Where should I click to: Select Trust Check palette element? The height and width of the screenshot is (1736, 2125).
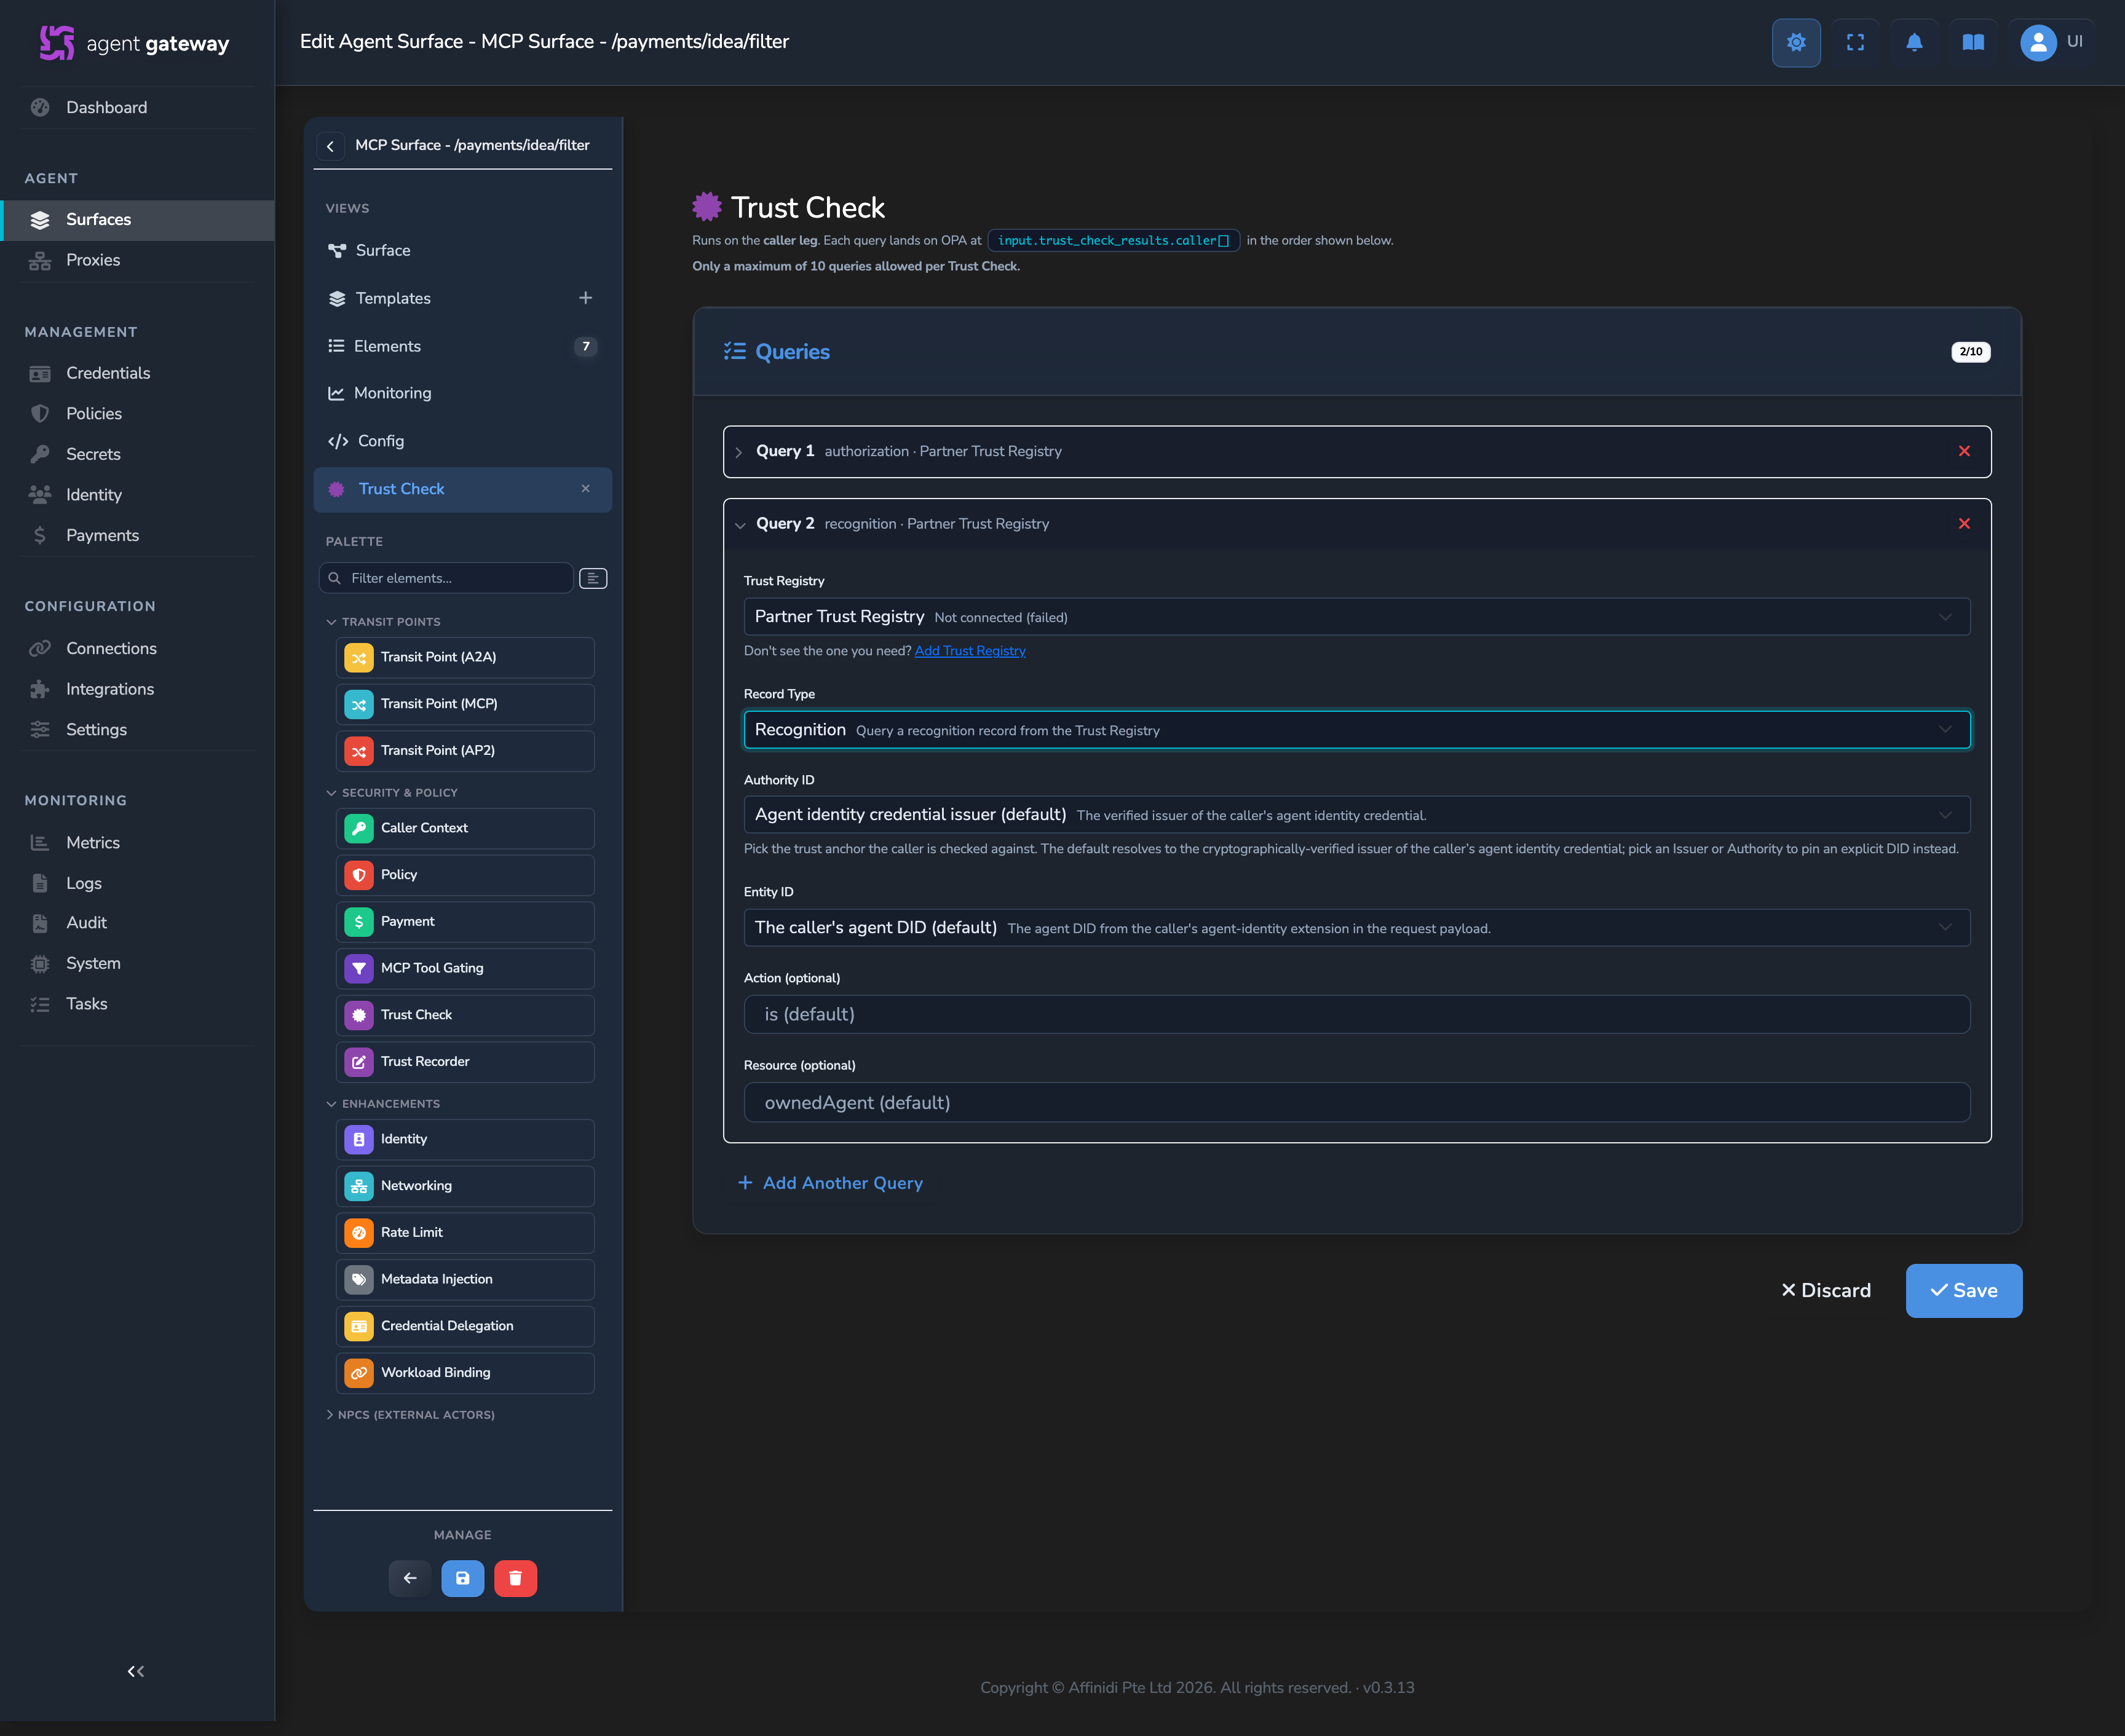point(465,1015)
